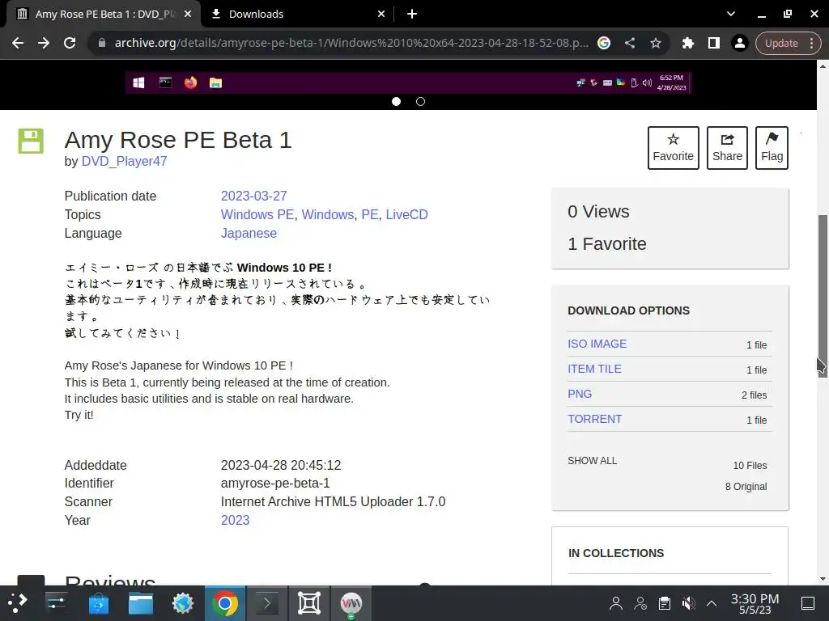The image size is (829, 621).
Task: Click the 8 Original files link
Action: [x=746, y=486]
